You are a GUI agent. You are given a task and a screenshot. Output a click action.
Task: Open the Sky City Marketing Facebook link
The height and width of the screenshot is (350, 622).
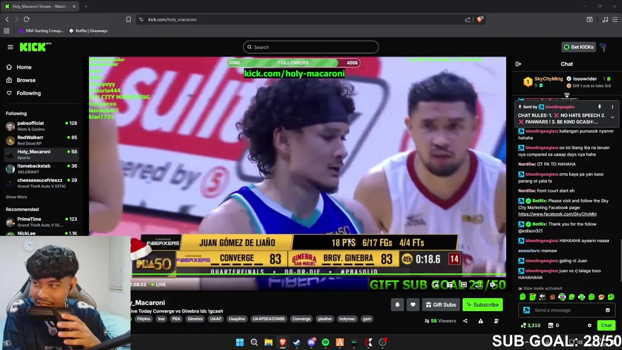tap(557, 214)
